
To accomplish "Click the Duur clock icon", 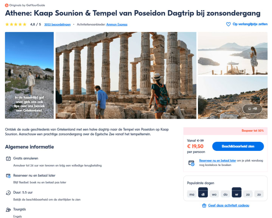I will (x=8, y=193).
